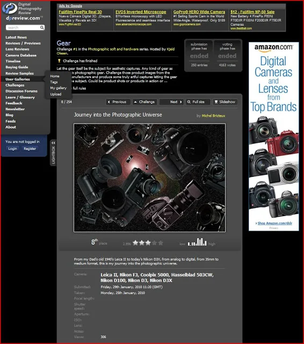Open Newsletter page
The image size is (304, 344).
pos(15,109)
